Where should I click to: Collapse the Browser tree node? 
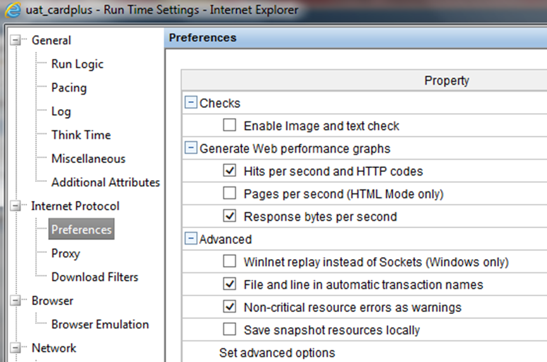coord(15,301)
